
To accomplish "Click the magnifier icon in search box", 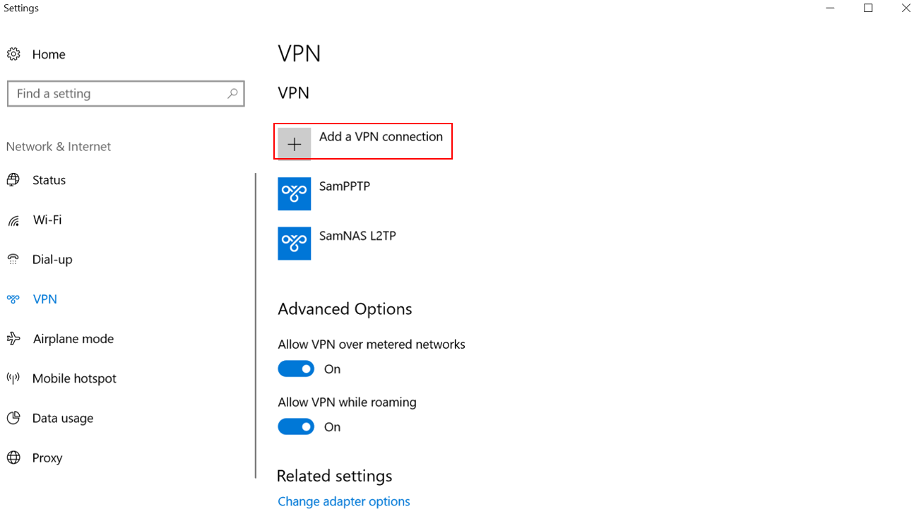I will 232,93.
